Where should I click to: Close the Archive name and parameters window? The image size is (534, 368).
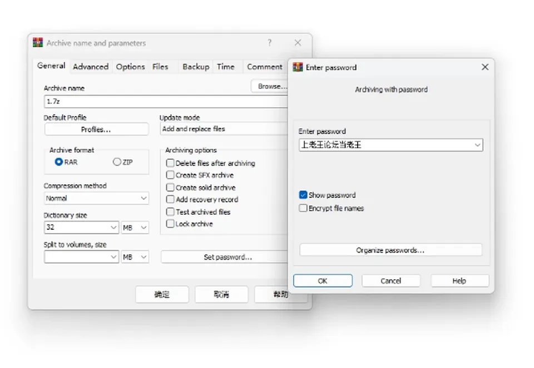point(298,43)
